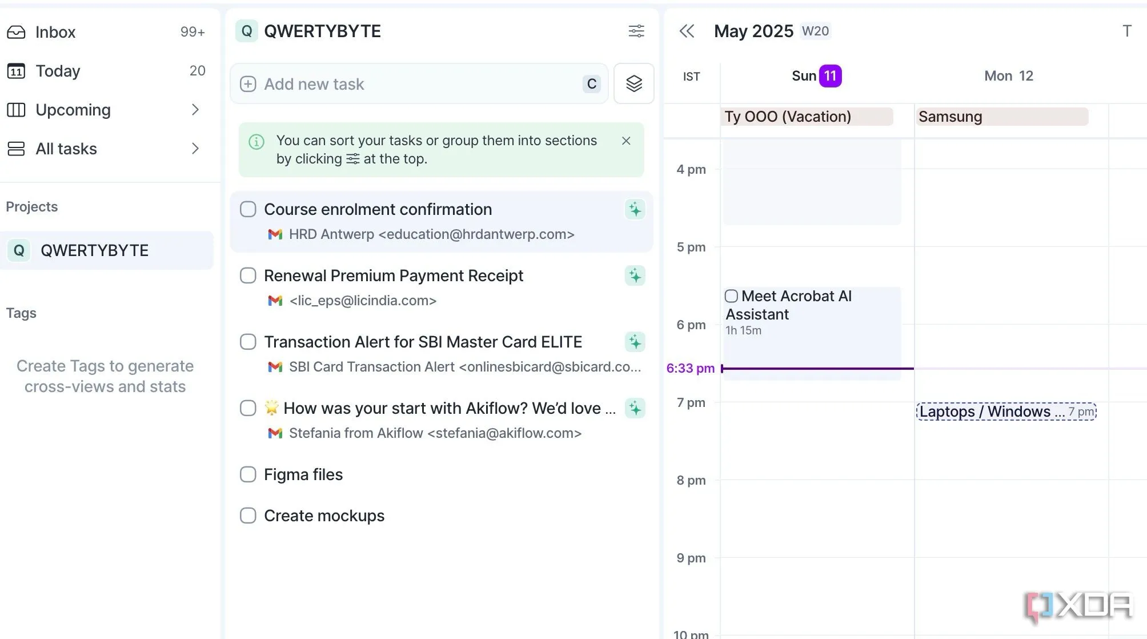This screenshot has height=639, width=1147.
Task: Click the info icon in the green tip banner
Action: (x=256, y=141)
